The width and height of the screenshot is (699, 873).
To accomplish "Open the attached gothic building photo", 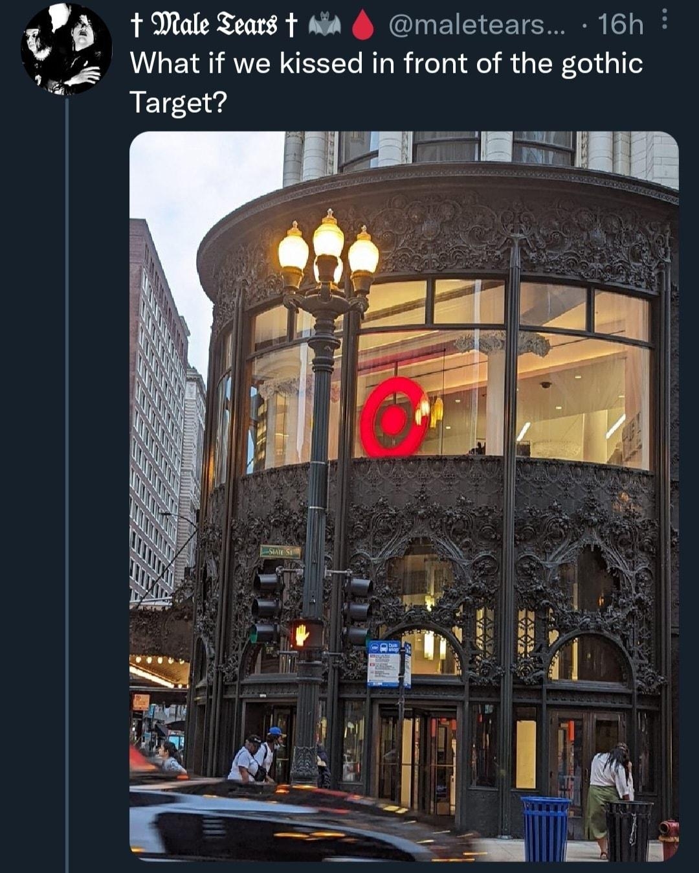I will pyautogui.click(x=404, y=496).
